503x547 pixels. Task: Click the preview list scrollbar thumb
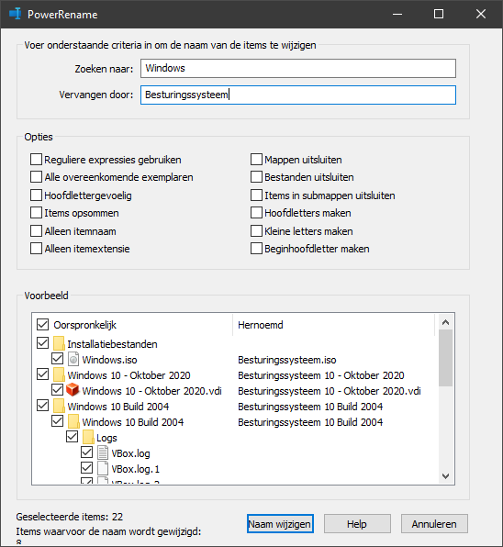pos(445,358)
